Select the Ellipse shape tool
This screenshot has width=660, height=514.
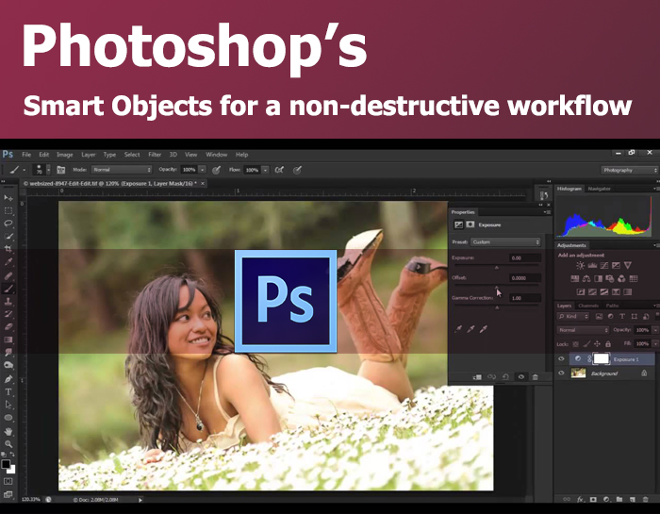[8, 418]
